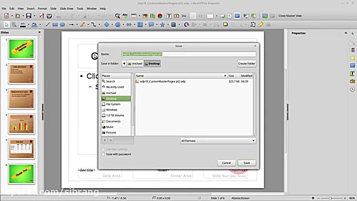The height and width of the screenshot is (201, 357).
Task: Click the zoom slider in status bar
Action: [331, 198]
